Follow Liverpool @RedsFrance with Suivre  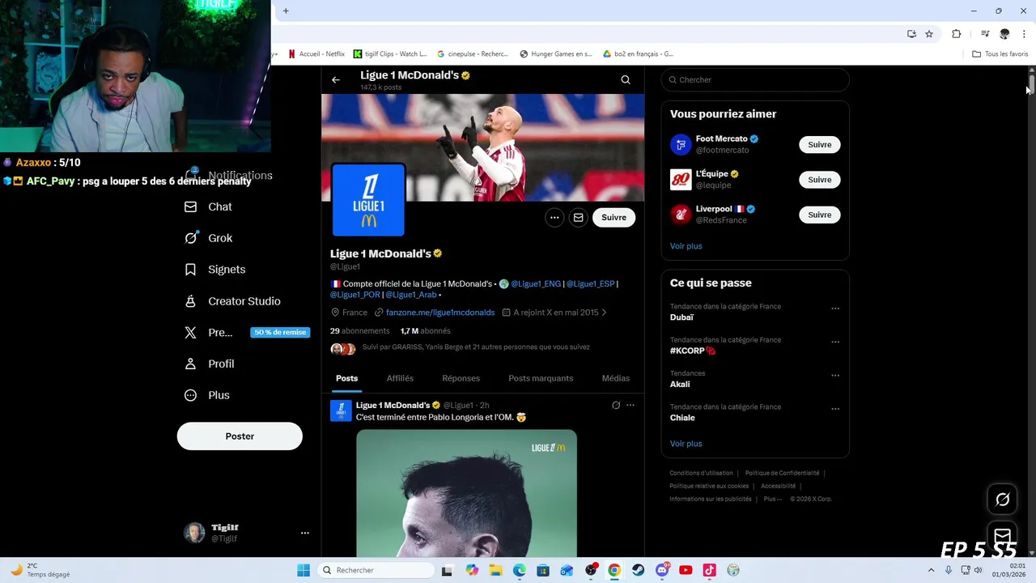(x=819, y=215)
